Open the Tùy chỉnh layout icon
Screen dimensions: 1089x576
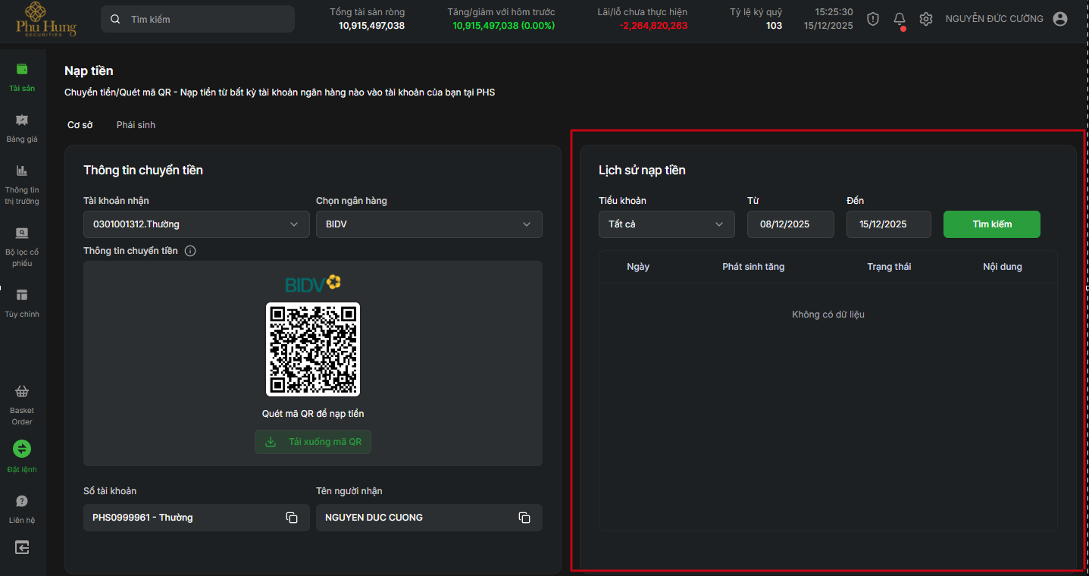pos(22,296)
